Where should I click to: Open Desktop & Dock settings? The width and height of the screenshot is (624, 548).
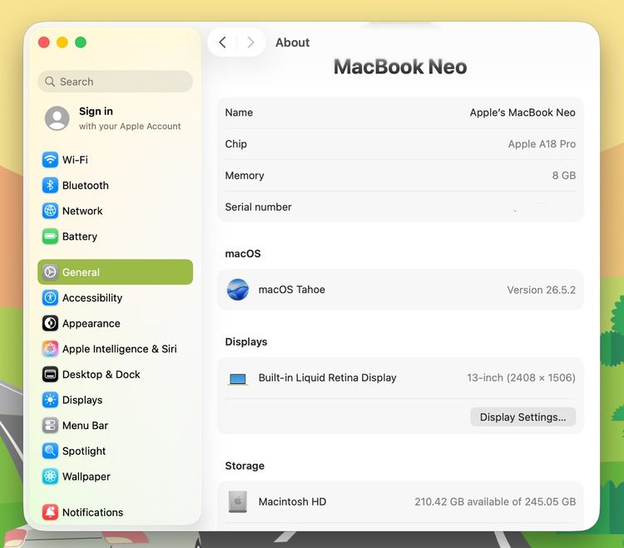116,375
